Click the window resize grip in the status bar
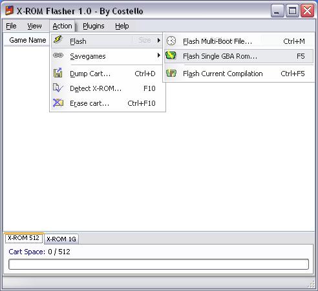 coord(311,284)
